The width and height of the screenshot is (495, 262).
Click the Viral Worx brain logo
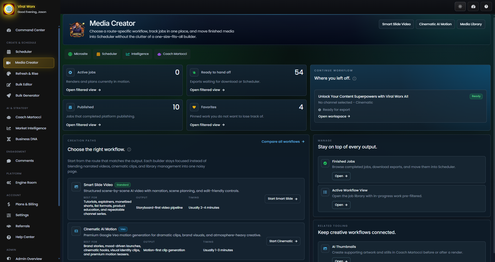click(9, 9)
